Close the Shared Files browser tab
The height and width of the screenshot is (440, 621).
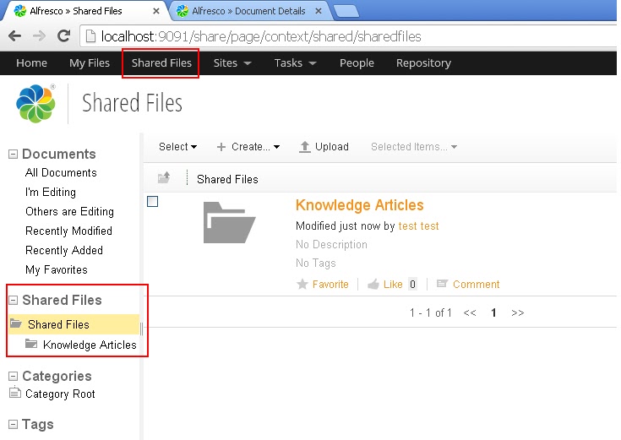click(156, 11)
